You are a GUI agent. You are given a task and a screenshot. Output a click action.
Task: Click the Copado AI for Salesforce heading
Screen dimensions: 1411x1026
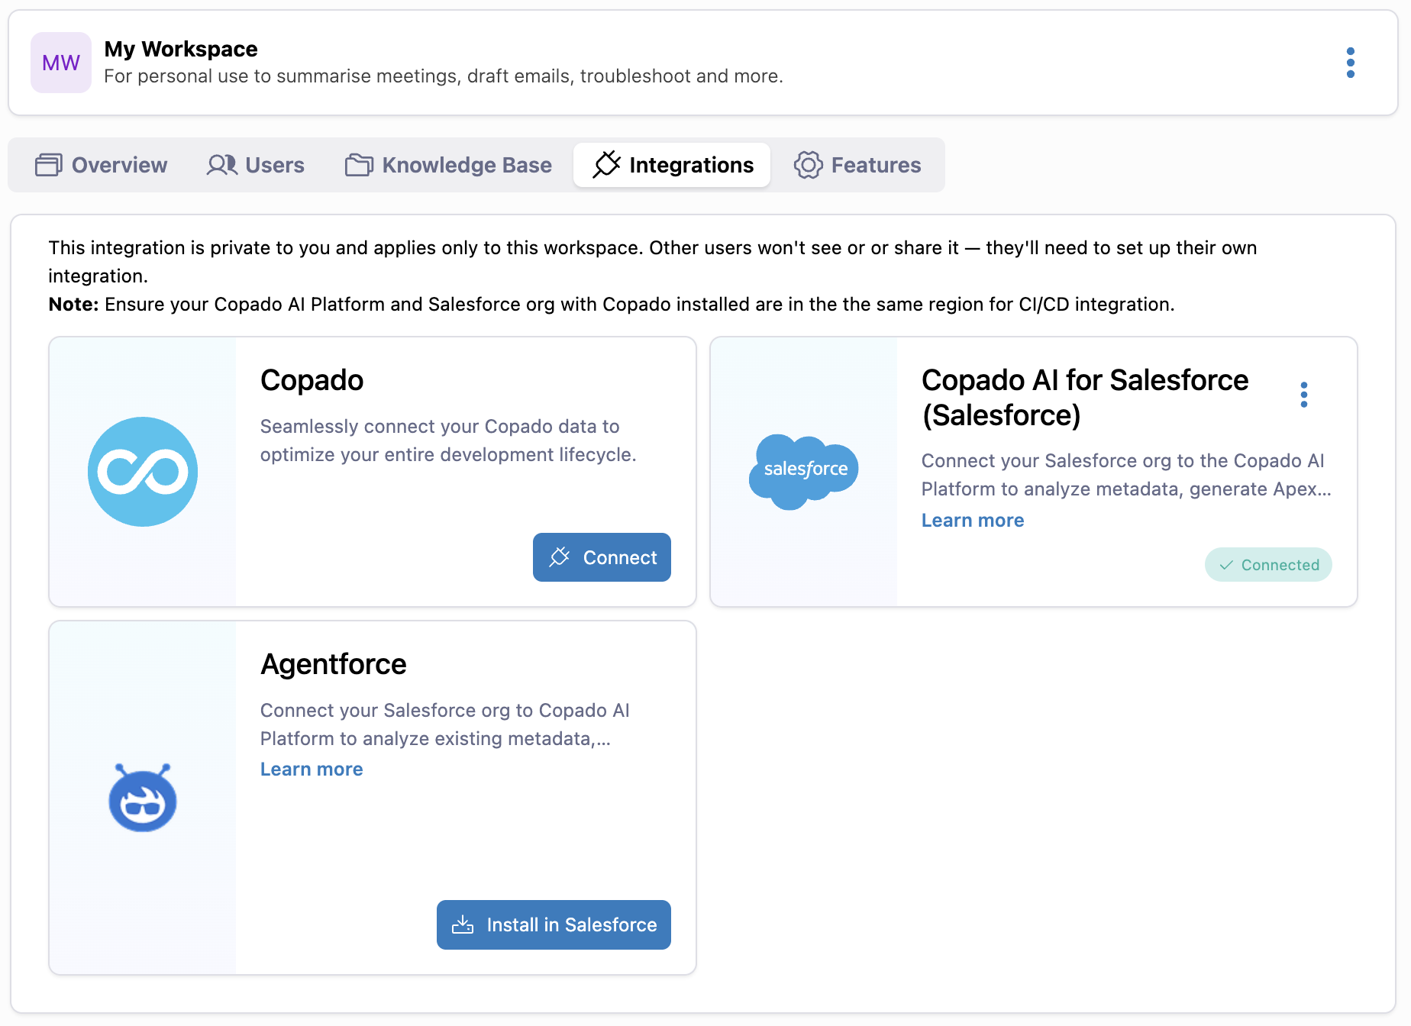click(x=1084, y=397)
